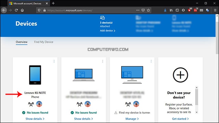The height and width of the screenshot is (123, 219).
Task: Click the devices attached icon in the header
Action: pyautogui.click(x=102, y=18)
